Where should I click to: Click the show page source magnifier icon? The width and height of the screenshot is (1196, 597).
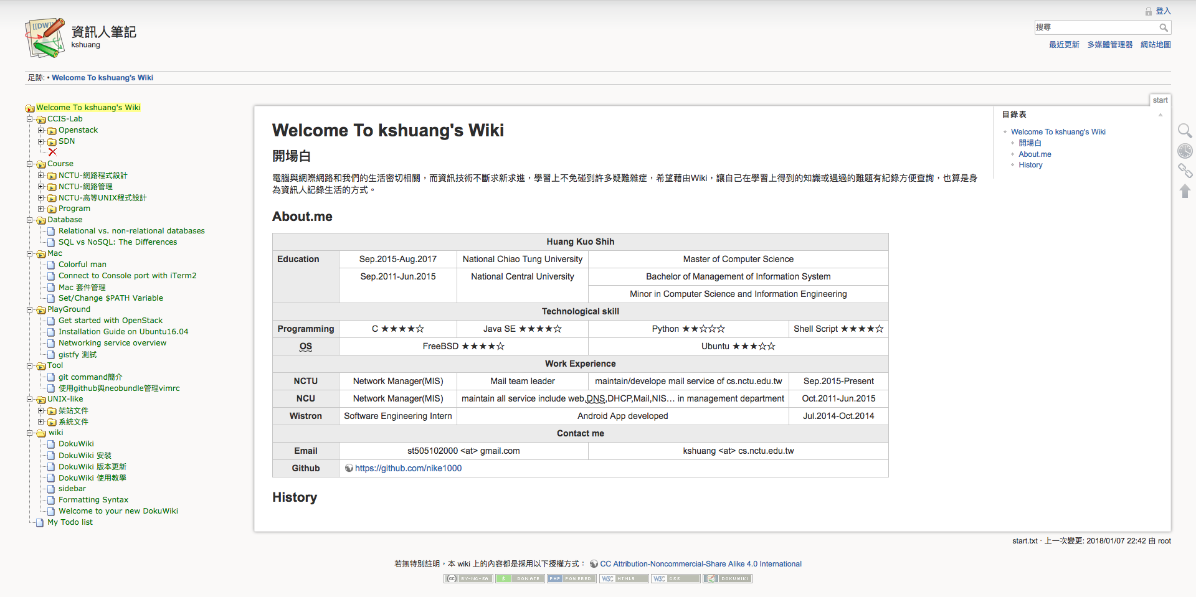1184,131
